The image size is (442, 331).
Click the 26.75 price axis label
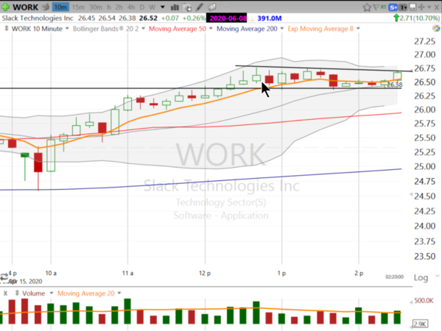pyautogui.click(x=424, y=68)
